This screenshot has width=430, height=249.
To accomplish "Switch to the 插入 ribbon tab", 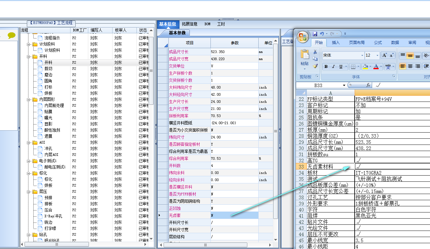I will (x=336, y=42).
